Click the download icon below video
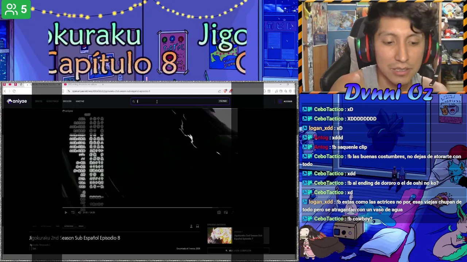 (191, 226)
